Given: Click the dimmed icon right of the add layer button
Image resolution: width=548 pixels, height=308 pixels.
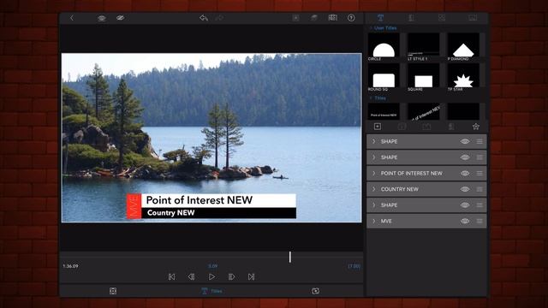Looking at the screenshot, I should click(402, 127).
